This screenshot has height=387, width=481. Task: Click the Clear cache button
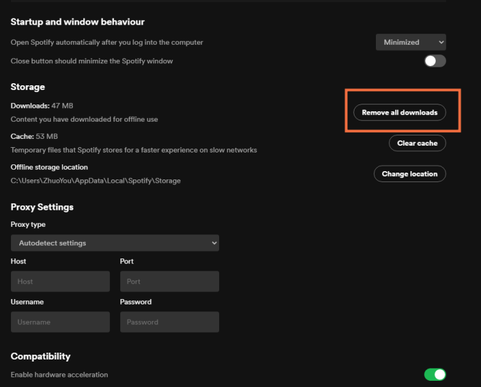pos(417,143)
